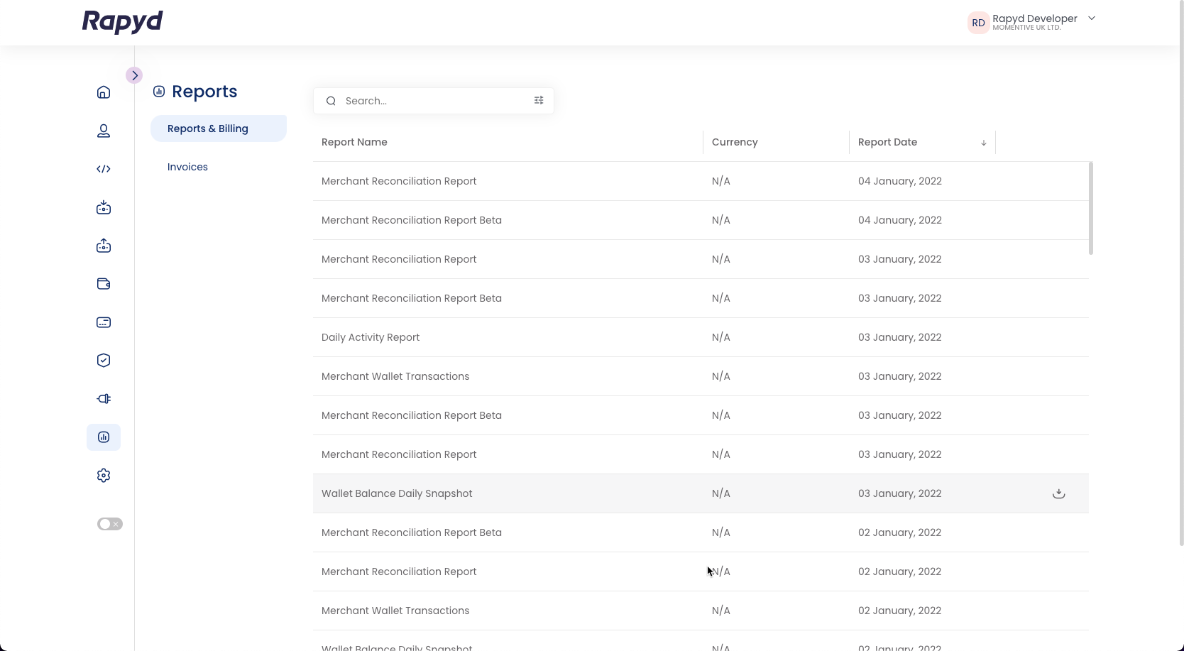Click the date in the Wallet Balance Daily Snapshot row

899,493
